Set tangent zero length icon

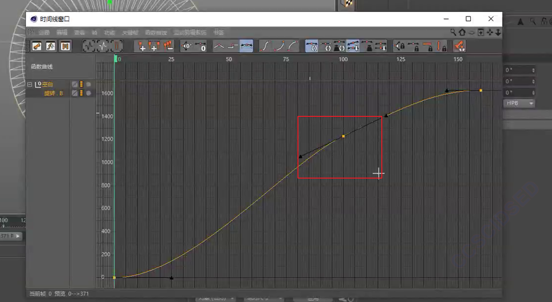tap(200, 46)
